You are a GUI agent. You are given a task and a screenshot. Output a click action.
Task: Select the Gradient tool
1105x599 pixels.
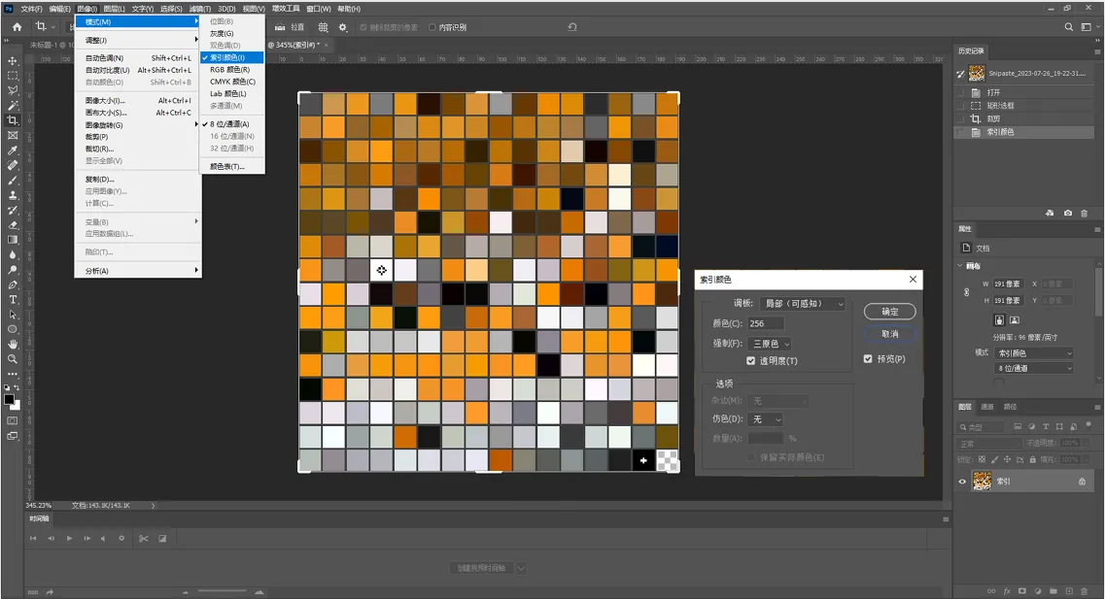click(13, 240)
